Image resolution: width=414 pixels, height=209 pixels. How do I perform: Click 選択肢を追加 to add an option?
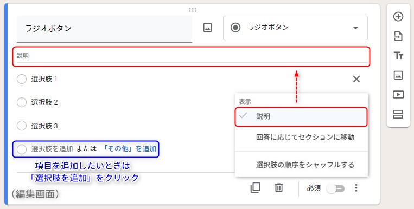[x=52, y=149]
